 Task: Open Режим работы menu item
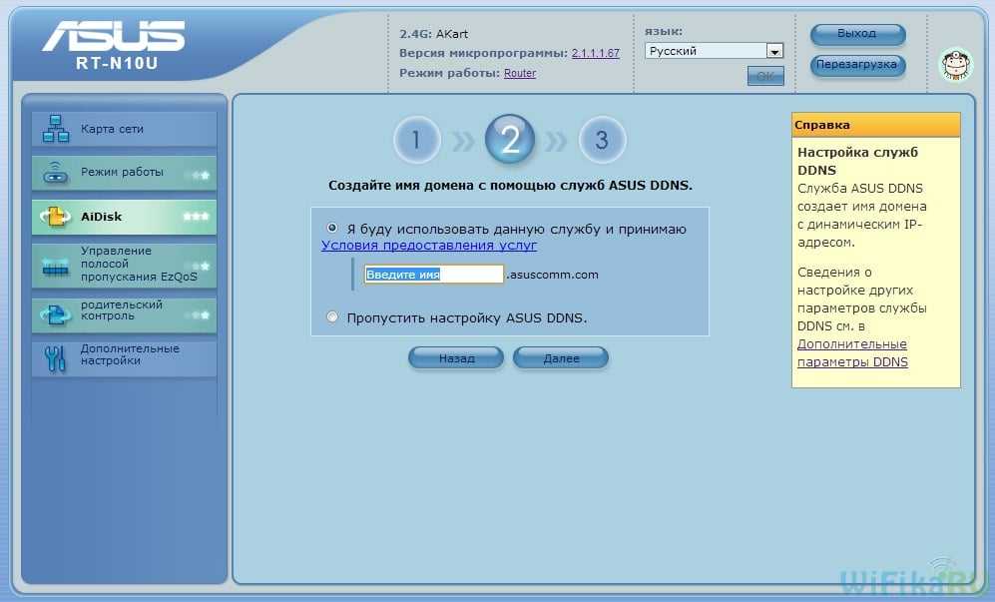tap(125, 173)
